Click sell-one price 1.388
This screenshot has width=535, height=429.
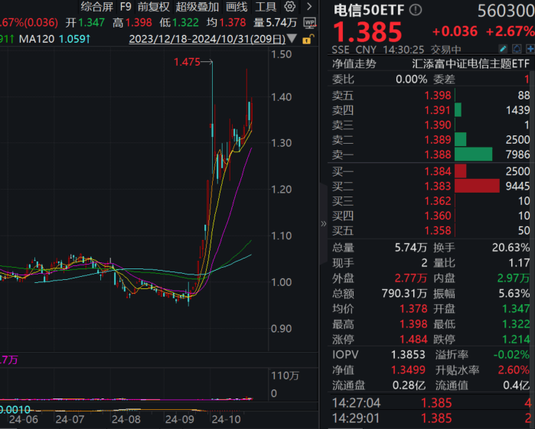438,154
